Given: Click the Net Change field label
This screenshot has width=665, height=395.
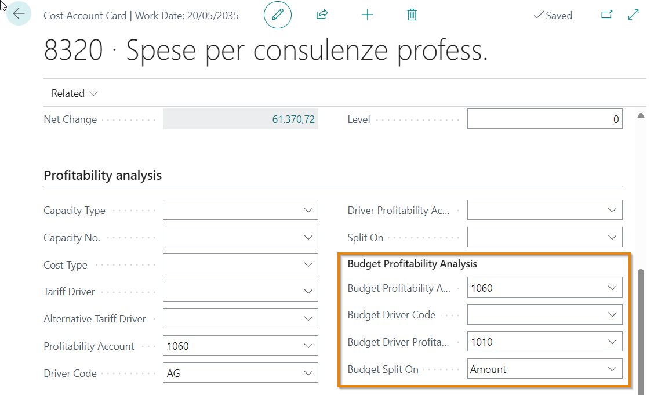Looking at the screenshot, I should pyautogui.click(x=70, y=119).
